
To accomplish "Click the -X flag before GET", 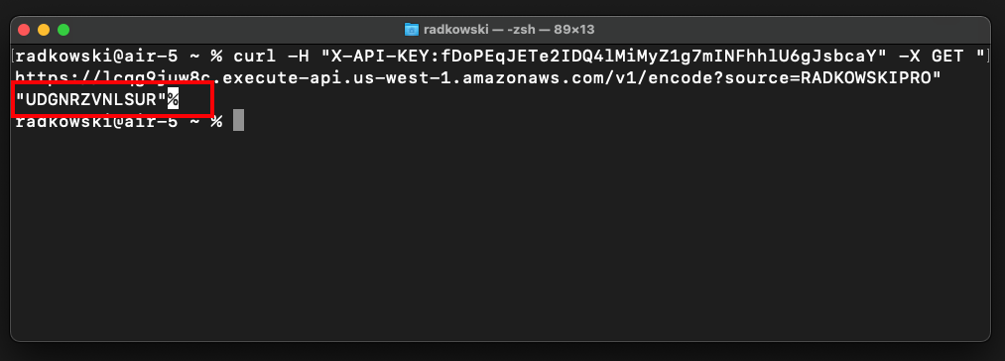I will [907, 57].
